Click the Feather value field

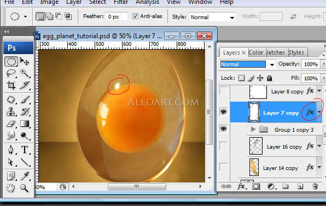[117, 16]
